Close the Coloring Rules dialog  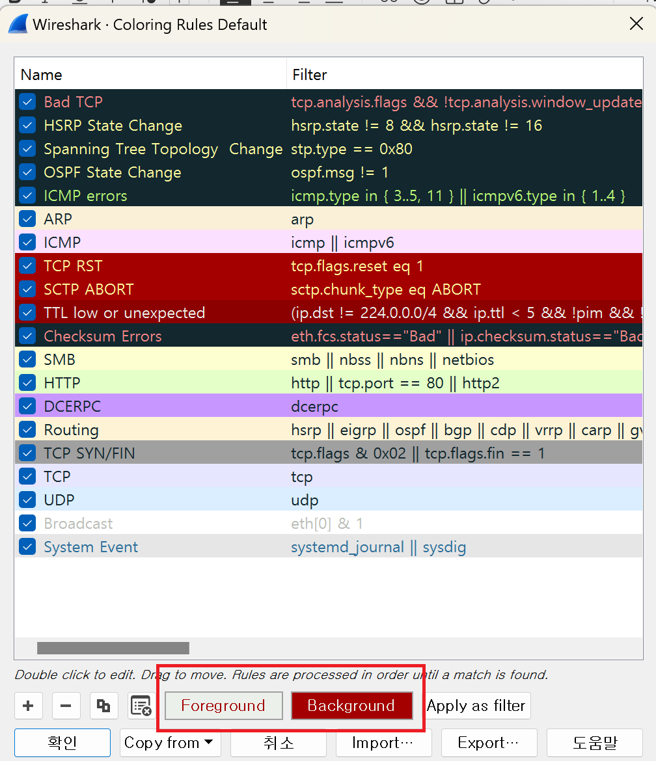click(636, 23)
